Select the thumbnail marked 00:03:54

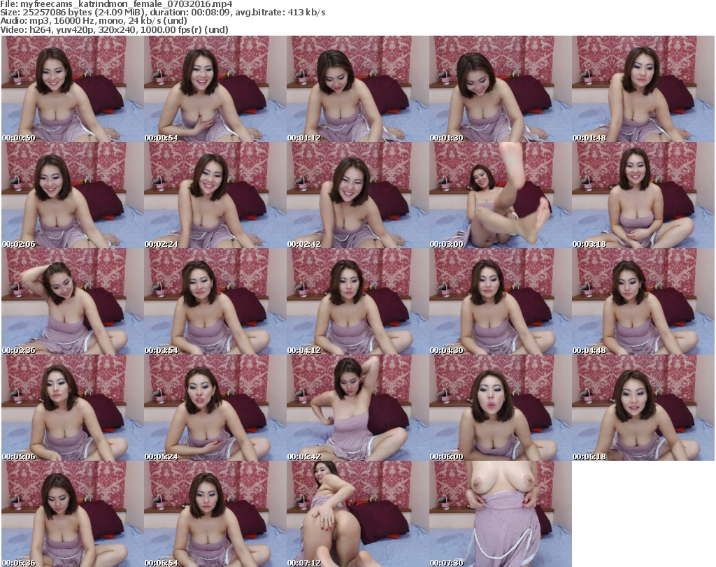pos(214,301)
